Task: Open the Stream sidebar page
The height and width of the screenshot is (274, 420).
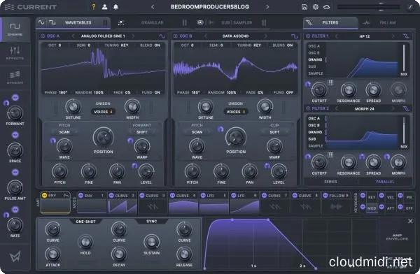Action: [x=15, y=78]
